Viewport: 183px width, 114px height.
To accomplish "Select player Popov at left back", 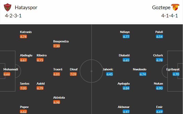I will coord(24,107).
